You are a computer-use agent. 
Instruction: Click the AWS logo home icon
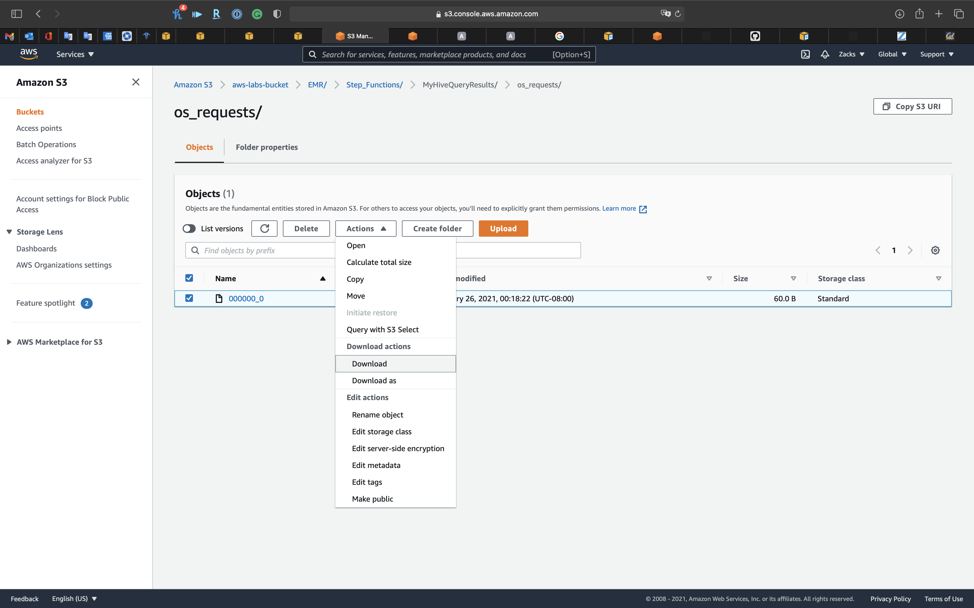tap(29, 54)
